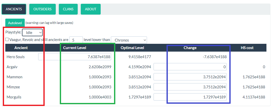Screen dimensions: 273x110
Task: Click the Ancient column header
Action: point(21,48)
